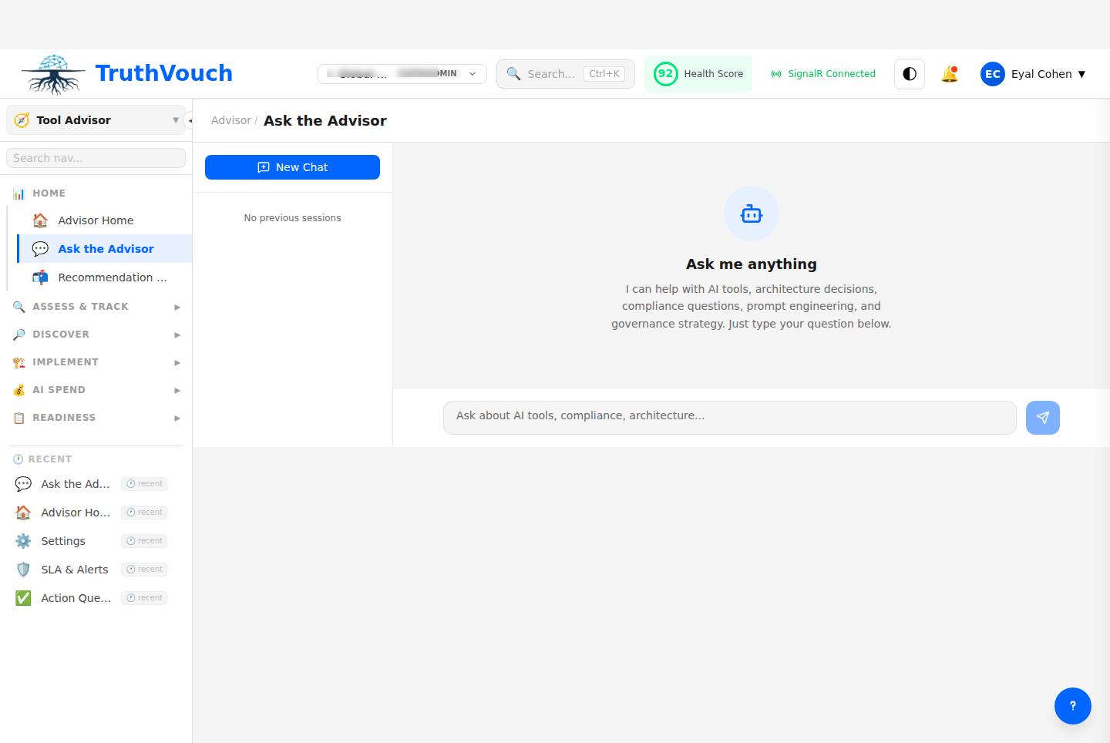The width and height of the screenshot is (1110, 743).
Task: Start a New Chat
Action: pyautogui.click(x=292, y=167)
